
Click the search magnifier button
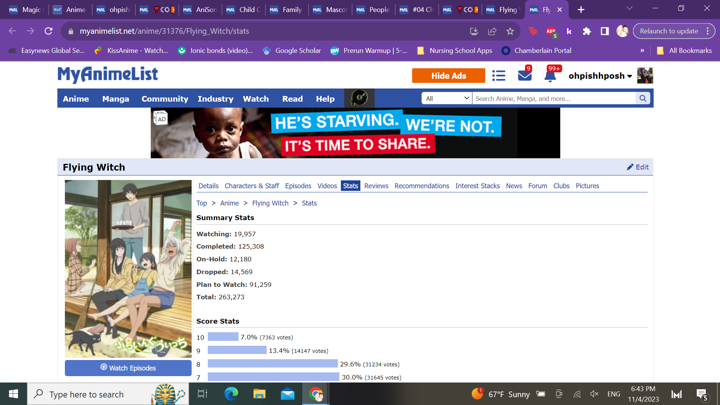[x=643, y=99]
